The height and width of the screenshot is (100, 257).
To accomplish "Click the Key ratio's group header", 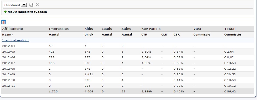I will pyautogui.click(x=151, y=29).
